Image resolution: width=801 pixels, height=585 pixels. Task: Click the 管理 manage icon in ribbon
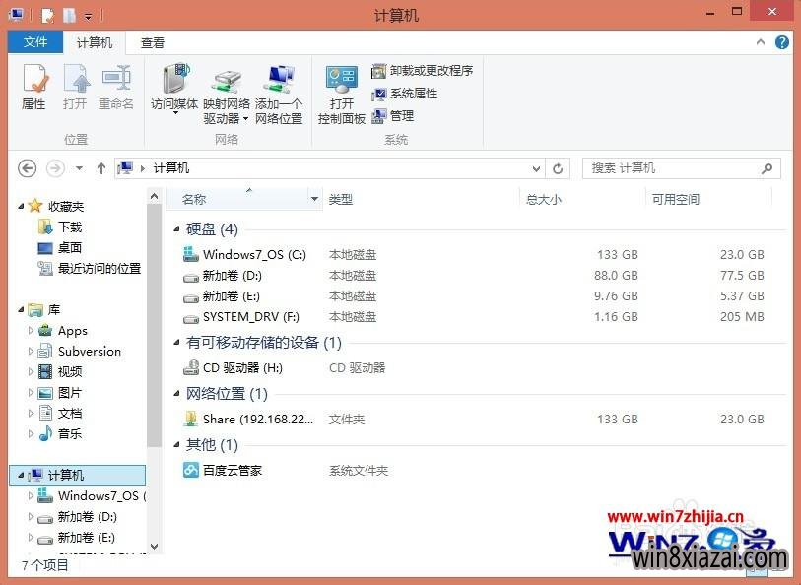[392, 115]
